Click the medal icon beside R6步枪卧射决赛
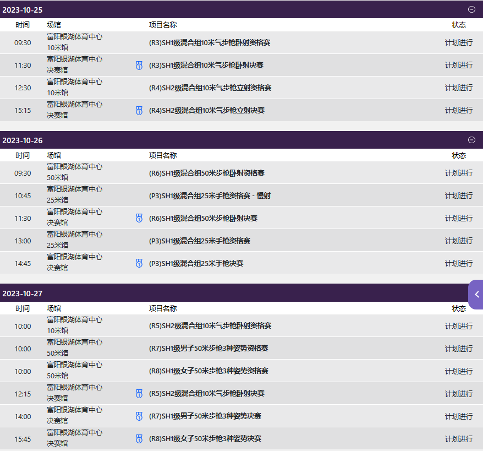Screen dimensions: 483x451 [x=139, y=218]
